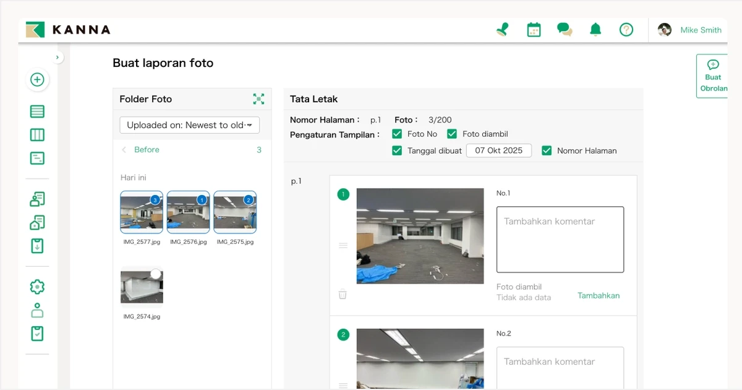Click the green number 1 badge
This screenshot has width=742, height=390.
click(x=343, y=194)
